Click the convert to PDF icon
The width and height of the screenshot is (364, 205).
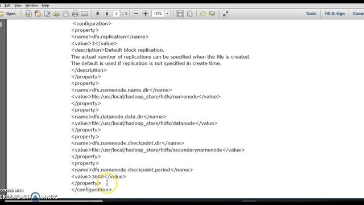click(x=38, y=14)
